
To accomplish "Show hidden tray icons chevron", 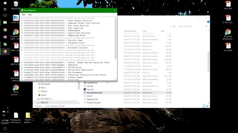I will pyautogui.click(x=7, y=108).
